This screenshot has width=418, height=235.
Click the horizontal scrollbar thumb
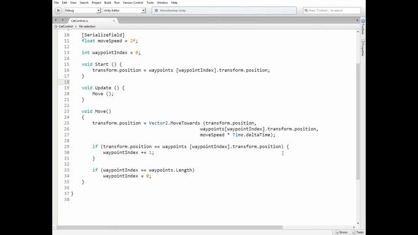coord(170,227)
